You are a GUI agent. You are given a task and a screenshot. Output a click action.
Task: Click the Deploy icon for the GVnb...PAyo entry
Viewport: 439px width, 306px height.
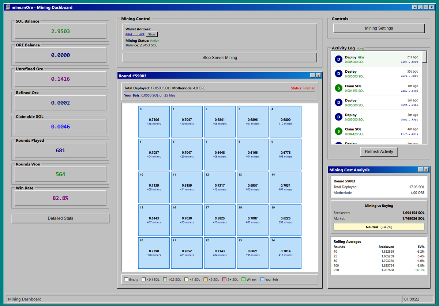coord(338,117)
